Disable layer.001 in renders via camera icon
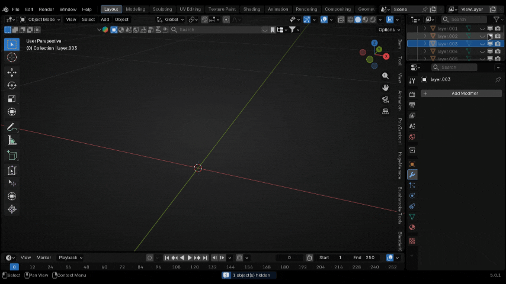This screenshot has width=506, height=284. 498,28
